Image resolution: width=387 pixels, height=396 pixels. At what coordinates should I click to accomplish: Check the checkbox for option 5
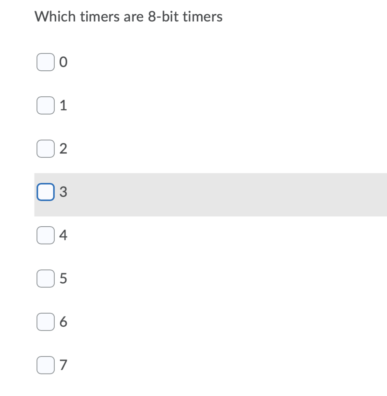point(45,278)
